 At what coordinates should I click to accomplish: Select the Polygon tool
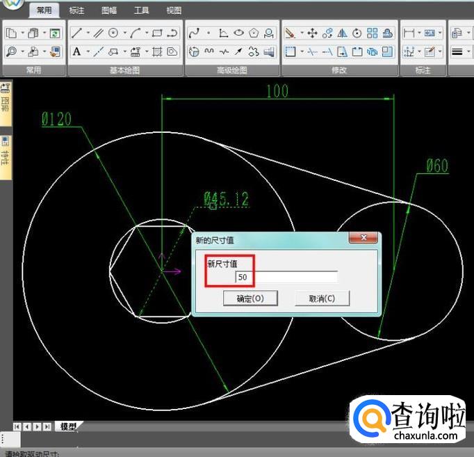pyautogui.click(x=254, y=33)
